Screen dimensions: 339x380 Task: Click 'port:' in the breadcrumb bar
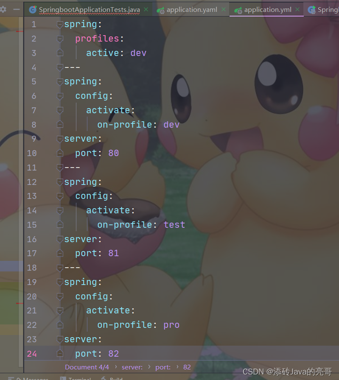coord(162,367)
